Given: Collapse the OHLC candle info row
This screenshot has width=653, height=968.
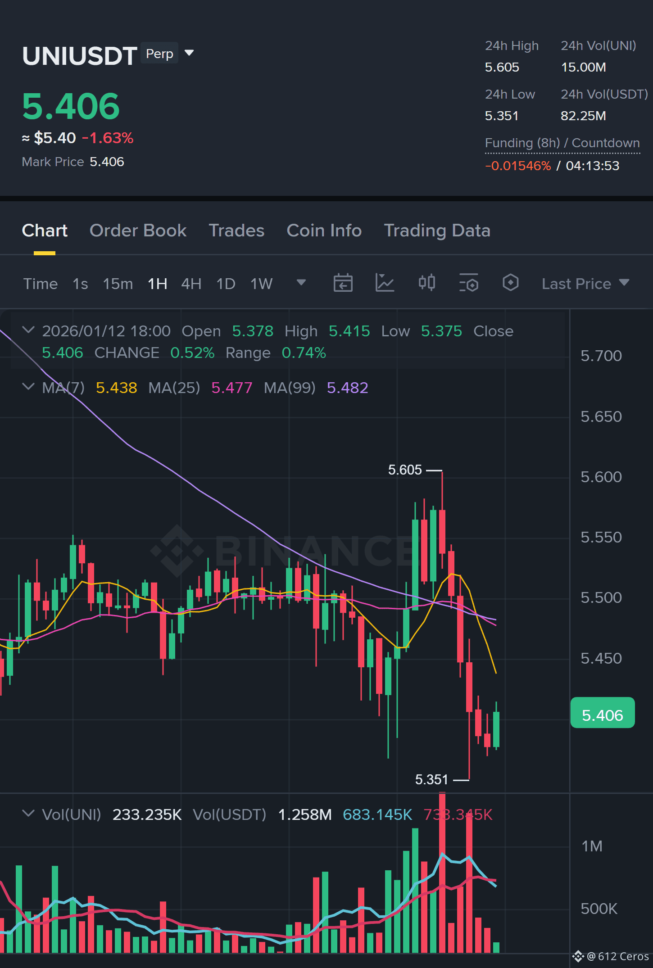Looking at the screenshot, I should point(28,330).
